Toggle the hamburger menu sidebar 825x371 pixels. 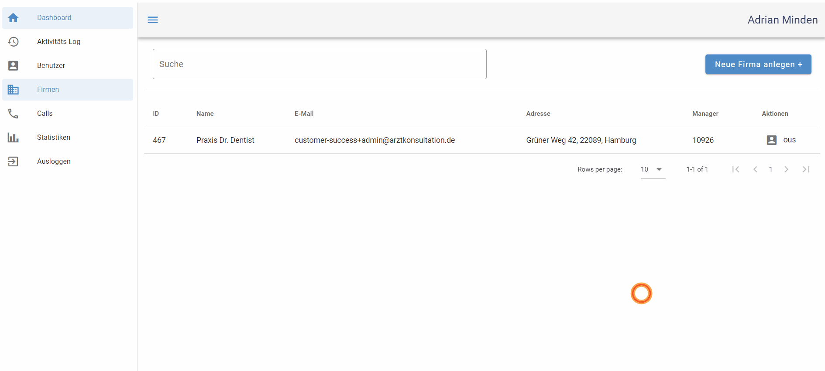[153, 20]
